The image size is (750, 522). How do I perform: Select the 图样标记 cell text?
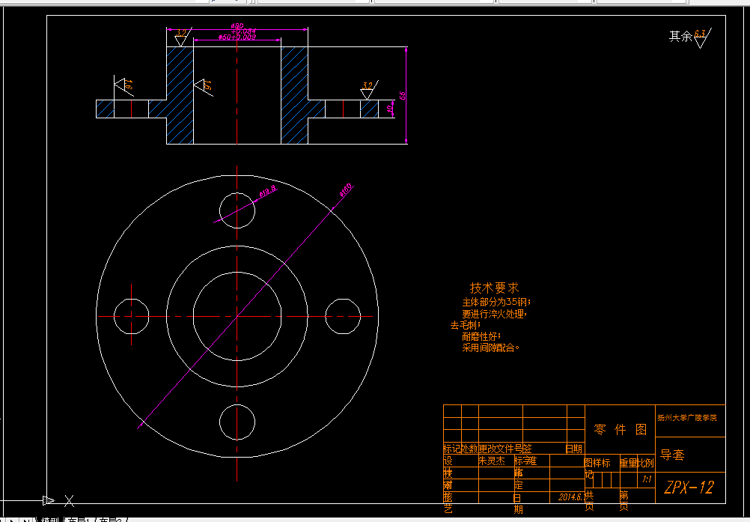click(597, 468)
